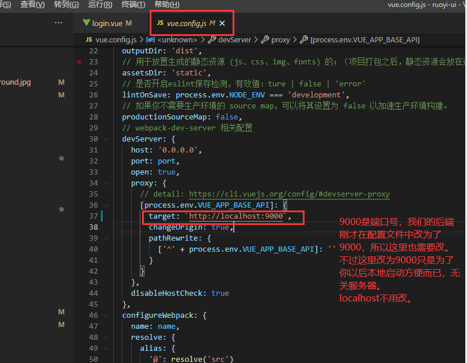Screen dimensions: 467x363
Task: Click [process.env.VUE_APP_BASE_API] breadcrumb segment
Action: 365,39
